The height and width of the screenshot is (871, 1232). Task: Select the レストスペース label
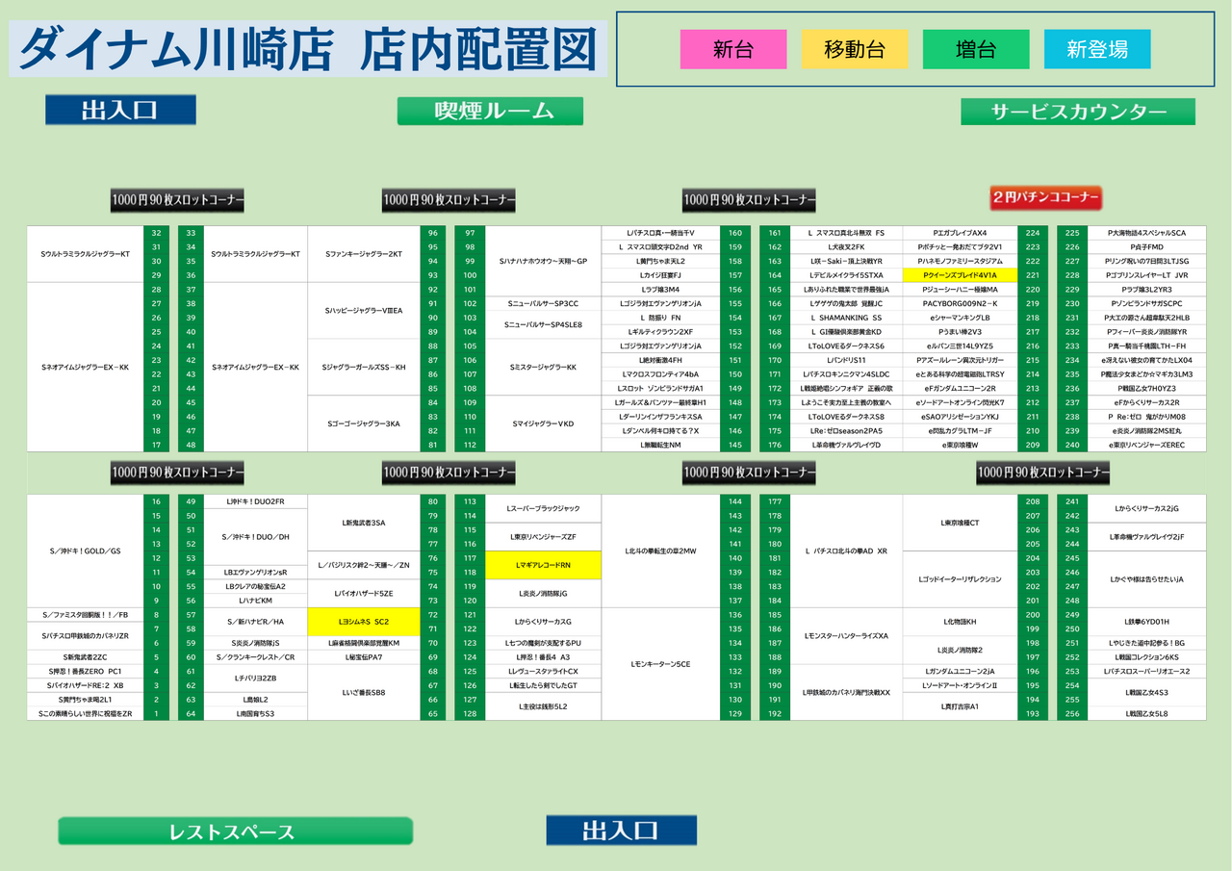(235, 831)
